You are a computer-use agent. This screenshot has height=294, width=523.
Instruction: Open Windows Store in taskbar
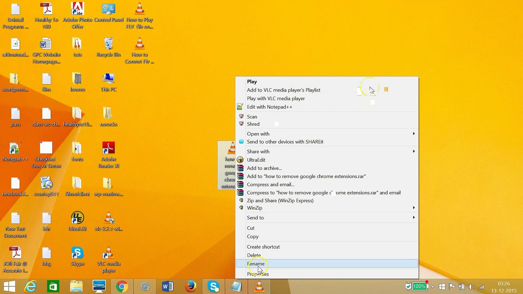coord(53,287)
